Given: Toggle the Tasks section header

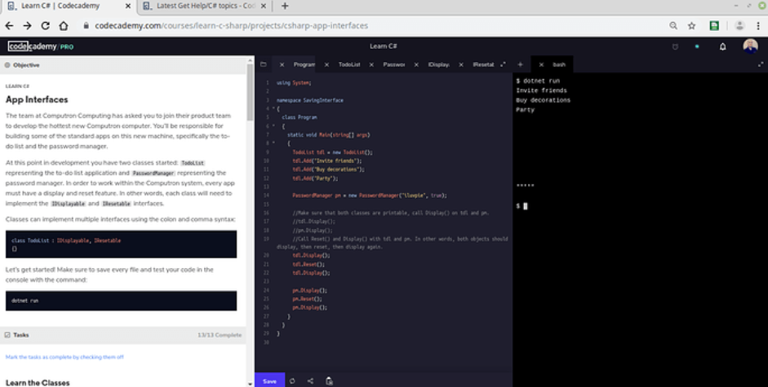Looking at the screenshot, I should (x=123, y=335).
